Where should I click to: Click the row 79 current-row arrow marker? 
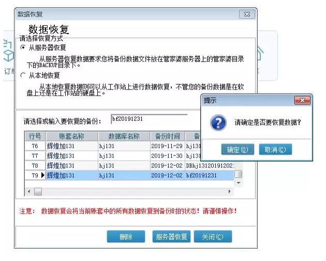coord(42,175)
